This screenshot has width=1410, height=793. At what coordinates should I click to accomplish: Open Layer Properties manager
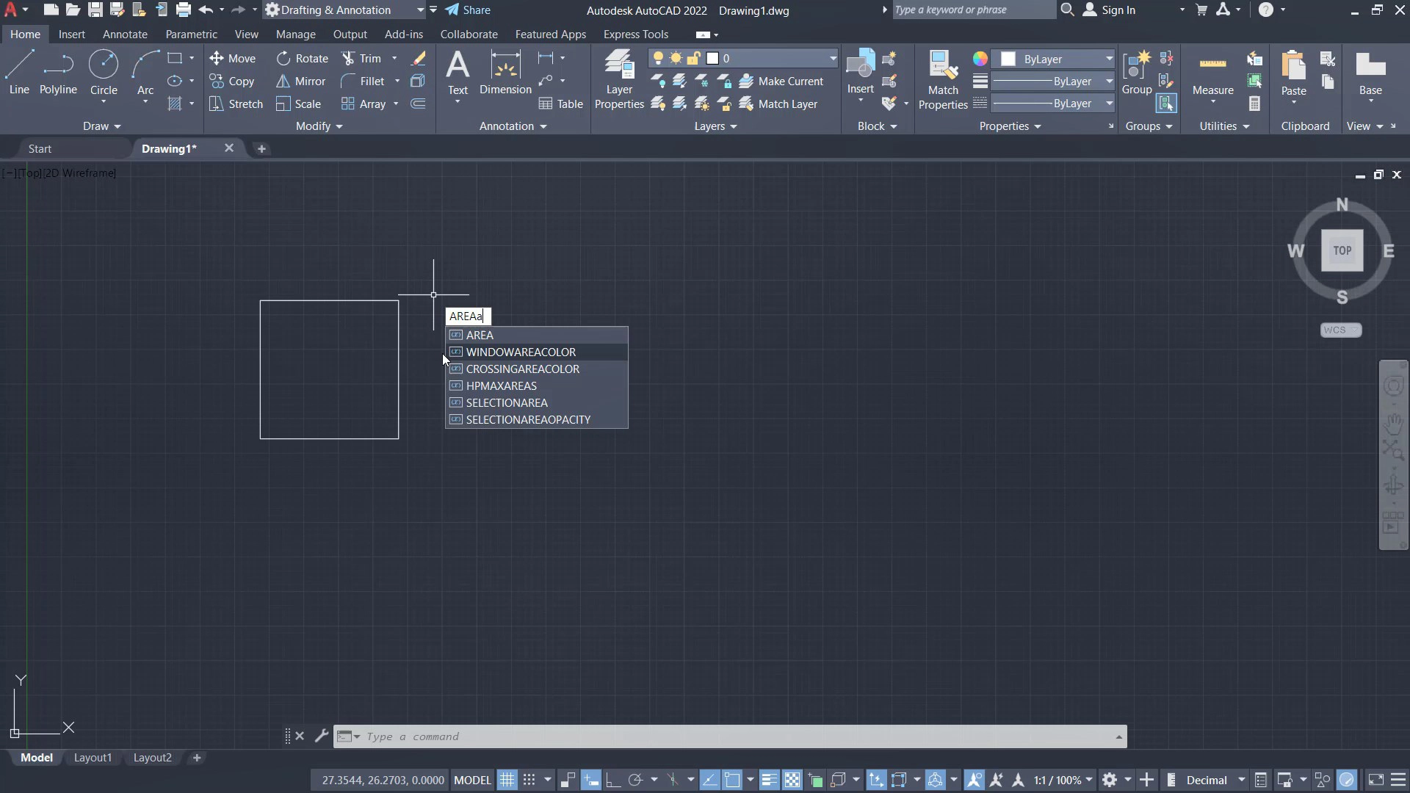[619, 79]
